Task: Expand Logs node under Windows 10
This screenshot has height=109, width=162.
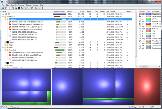Action: (5, 45)
